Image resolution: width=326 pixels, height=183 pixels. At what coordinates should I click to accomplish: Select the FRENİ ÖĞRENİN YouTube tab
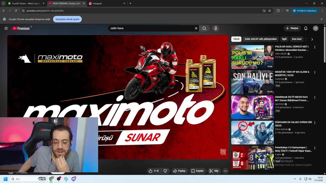[x=67, y=4]
